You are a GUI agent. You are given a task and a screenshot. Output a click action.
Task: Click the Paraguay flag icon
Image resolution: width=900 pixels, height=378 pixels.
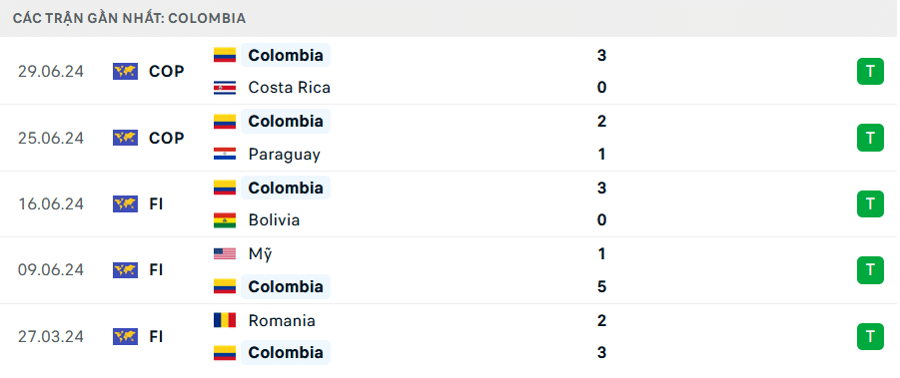tap(225, 154)
